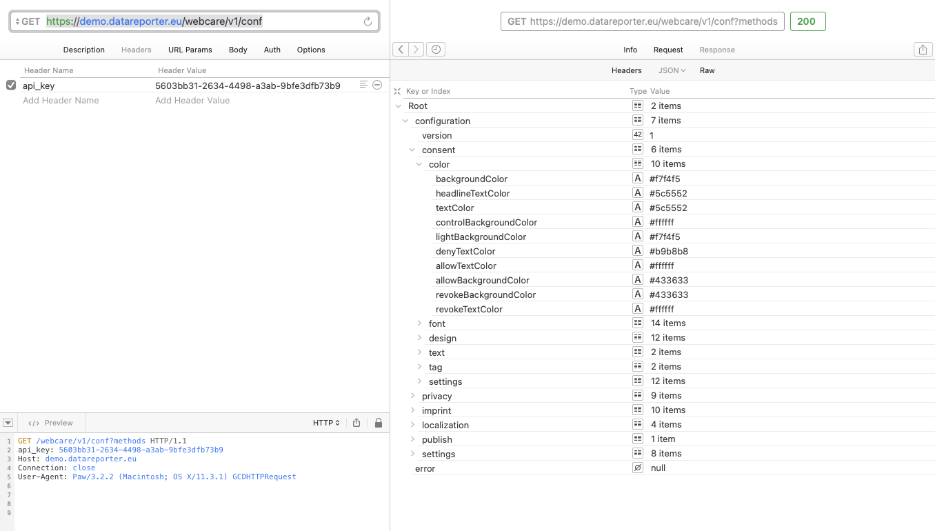This screenshot has height=531, width=935.
Task: Click the share icon top right
Action: tap(923, 49)
